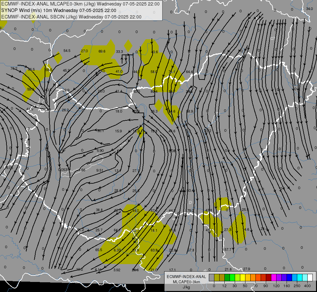Screen dimensions: 317x292
Task: Click the map value '21.6'
Action: click(228, 269)
